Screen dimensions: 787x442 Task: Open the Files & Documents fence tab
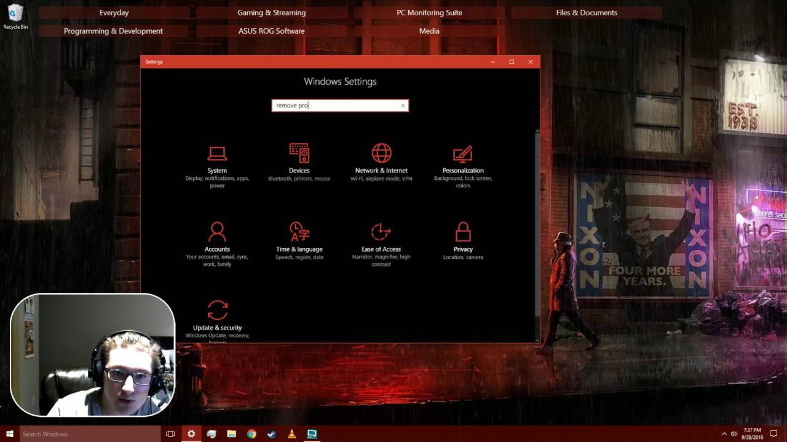pyautogui.click(x=587, y=12)
